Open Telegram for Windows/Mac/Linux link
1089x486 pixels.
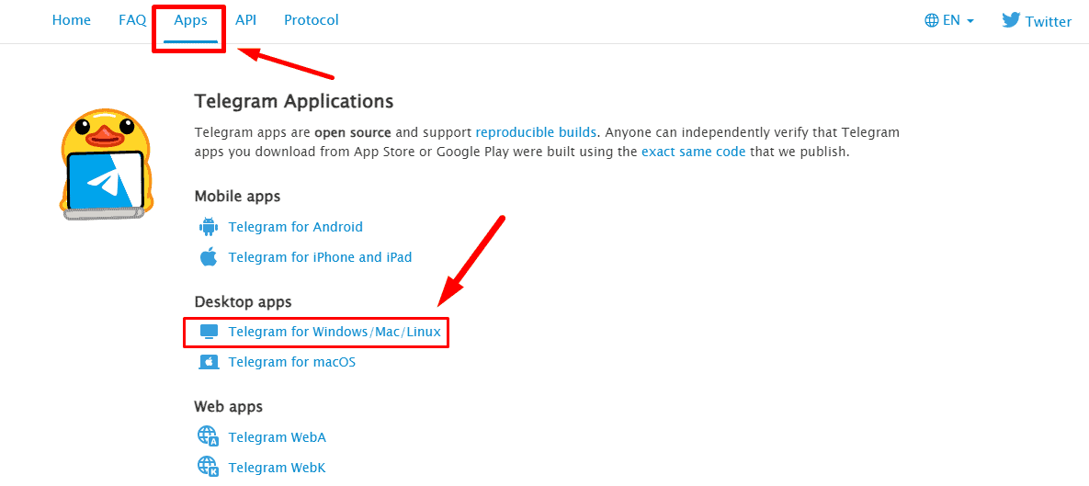[x=335, y=332]
